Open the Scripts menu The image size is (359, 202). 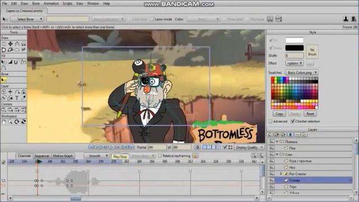click(67, 3)
